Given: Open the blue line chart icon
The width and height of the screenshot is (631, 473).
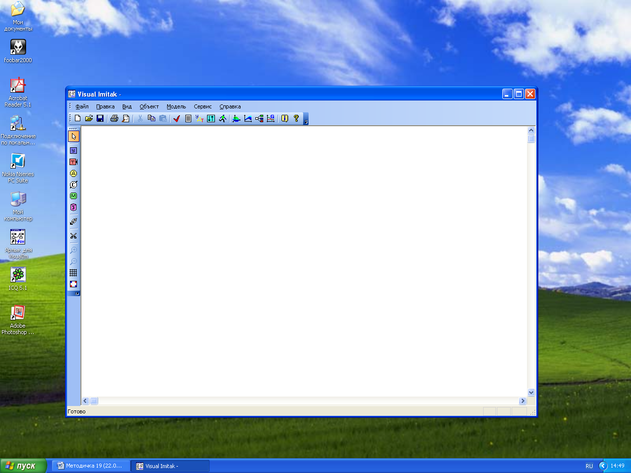Looking at the screenshot, I should (x=247, y=118).
